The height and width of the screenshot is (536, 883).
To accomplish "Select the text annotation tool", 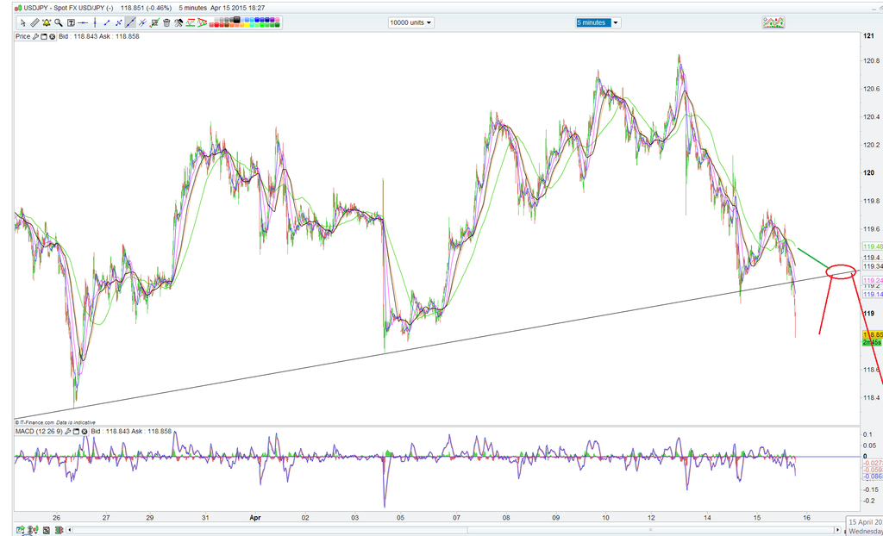I will [x=71, y=22].
